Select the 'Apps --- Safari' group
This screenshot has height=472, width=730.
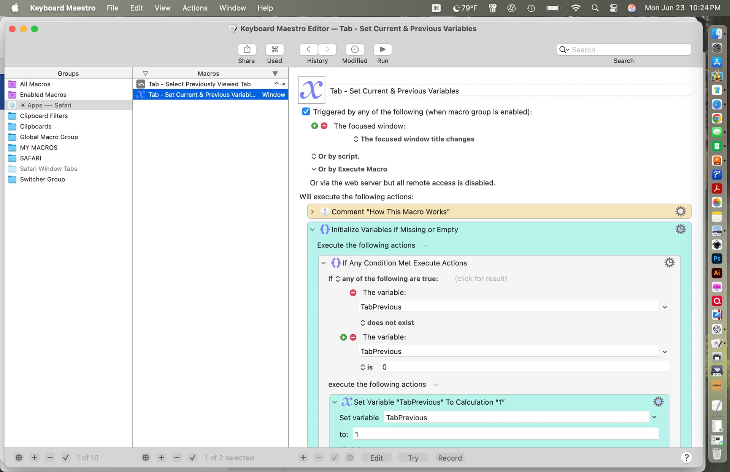(x=68, y=105)
